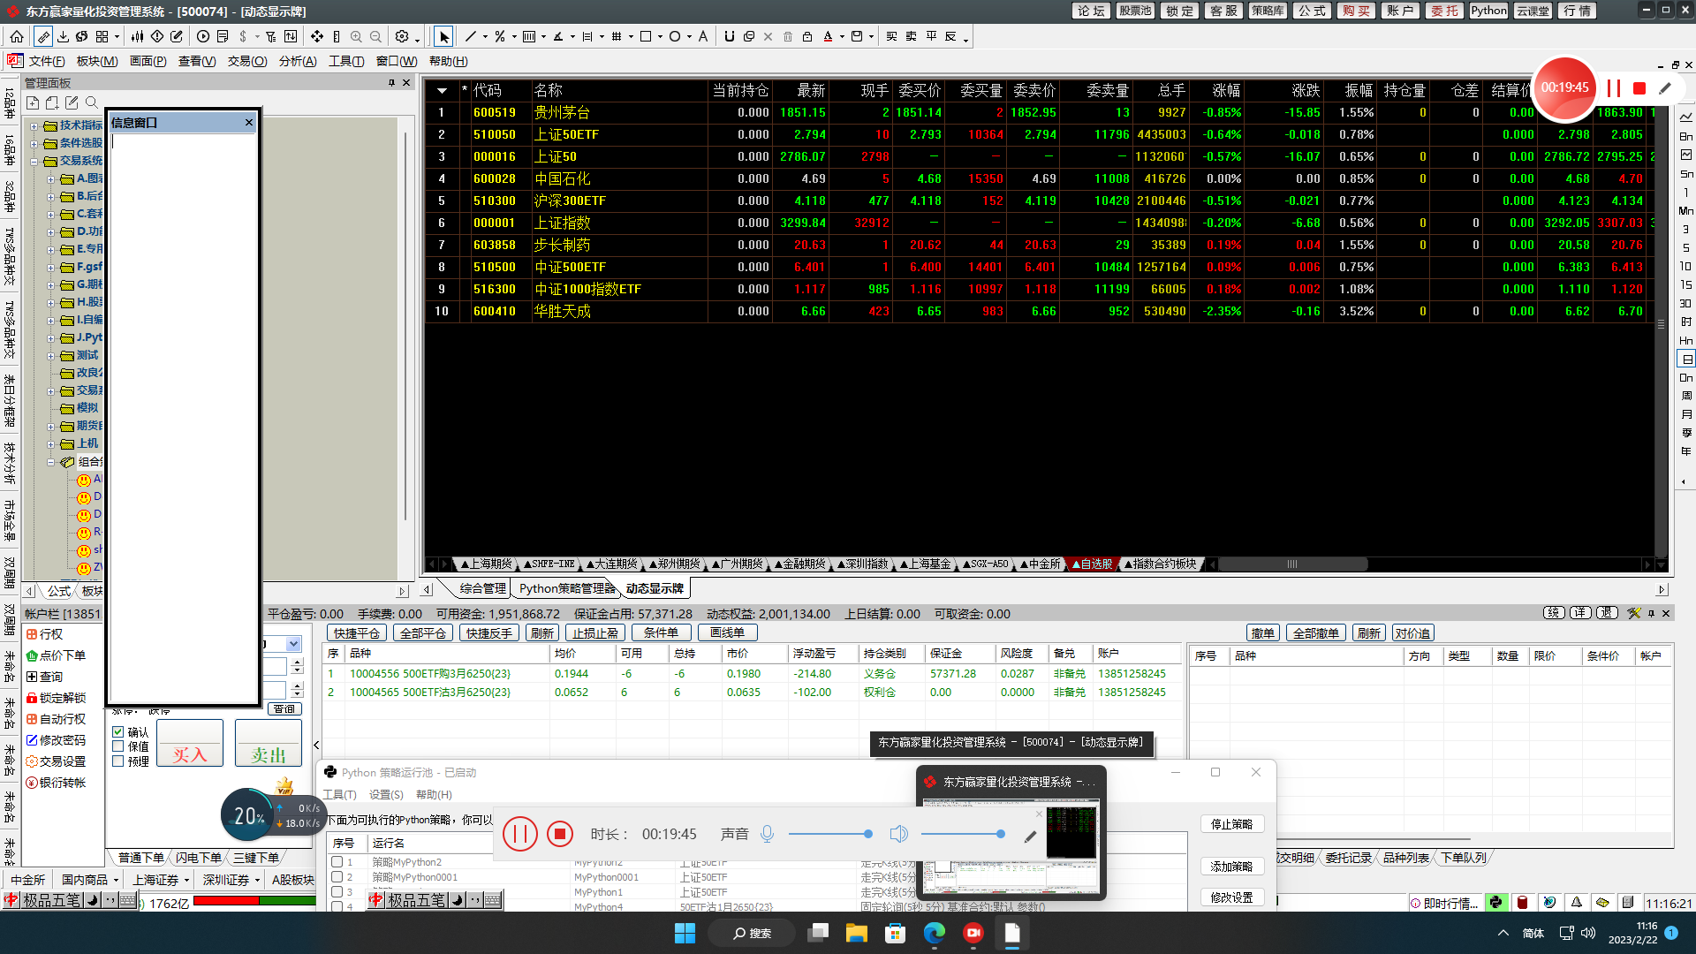
Task: Collapse the 交易系统 tree folder
Action: point(34,162)
